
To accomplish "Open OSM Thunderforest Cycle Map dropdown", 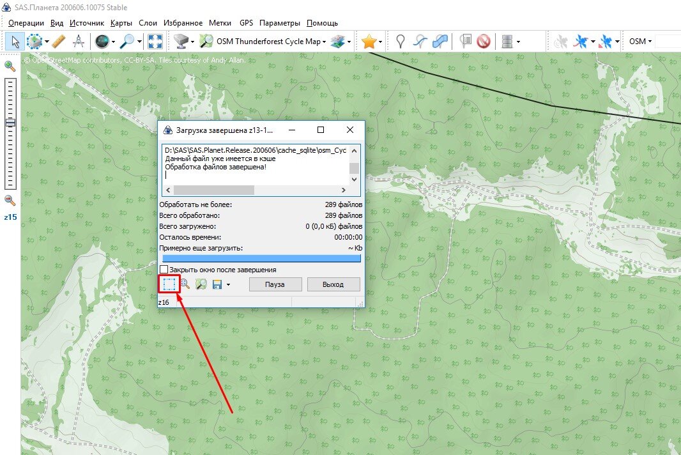I will pos(272,42).
